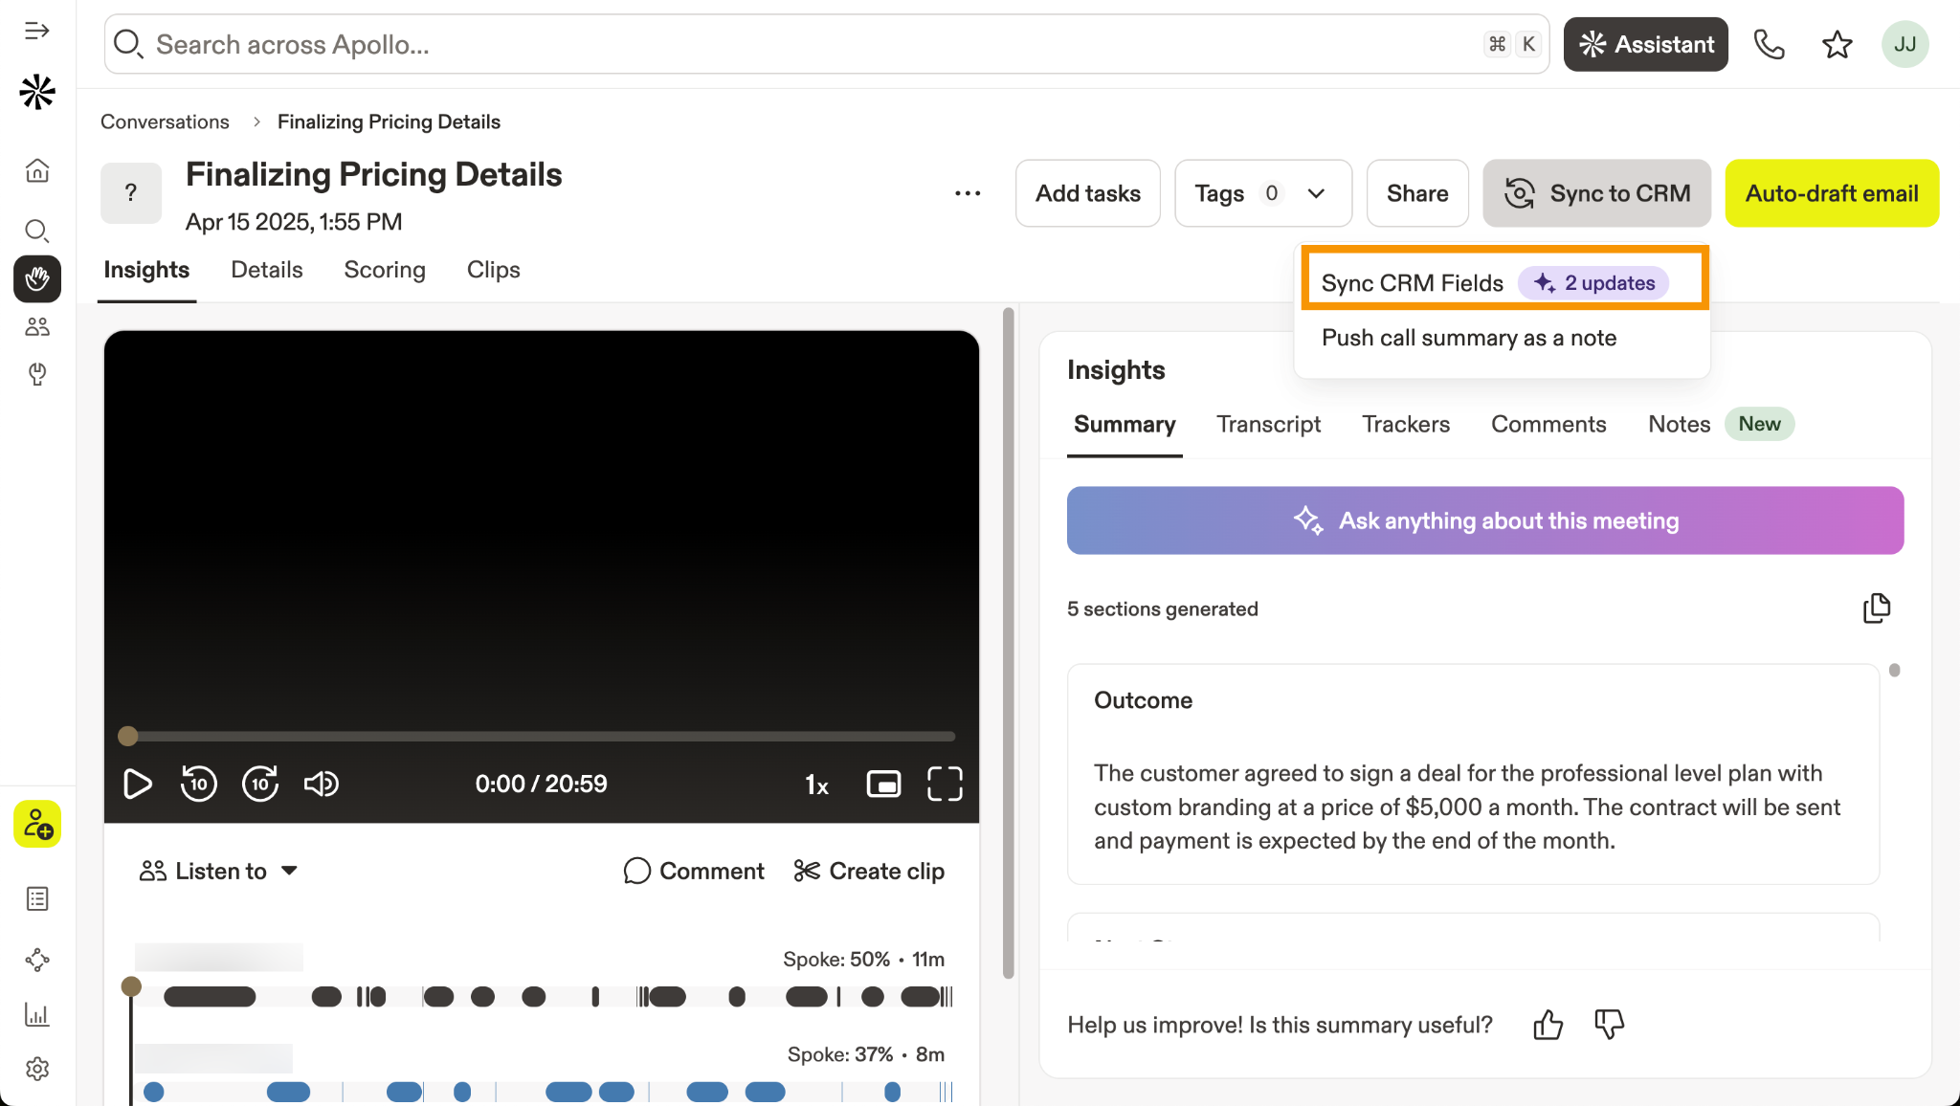Click the Add tasks button
Image resolution: width=1960 pixels, height=1106 pixels.
(1088, 193)
